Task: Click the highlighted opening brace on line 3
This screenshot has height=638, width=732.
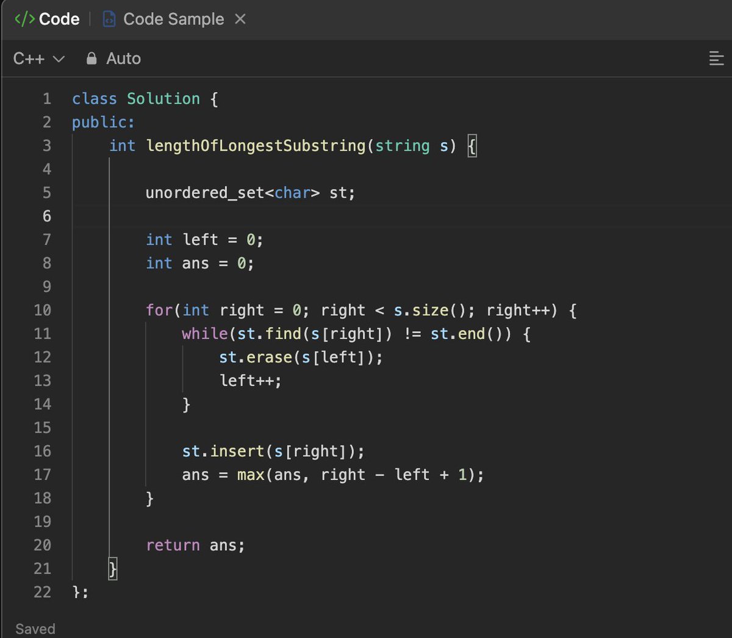Action: [x=472, y=146]
